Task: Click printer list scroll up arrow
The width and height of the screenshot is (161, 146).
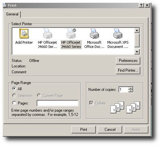Action: 137,30
